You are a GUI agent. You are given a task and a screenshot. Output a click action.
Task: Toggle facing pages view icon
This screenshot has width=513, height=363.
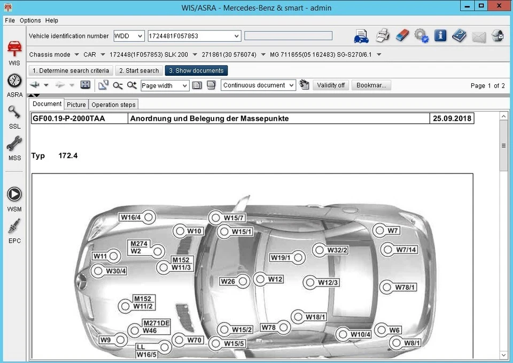[209, 85]
